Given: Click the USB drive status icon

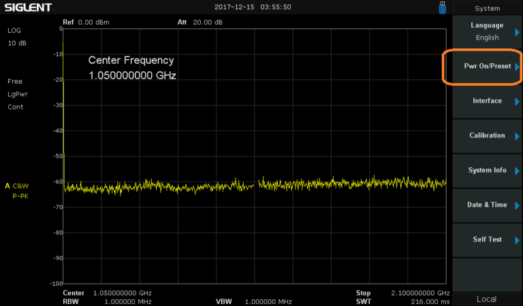Looking at the screenshot, I should click(443, 7).
